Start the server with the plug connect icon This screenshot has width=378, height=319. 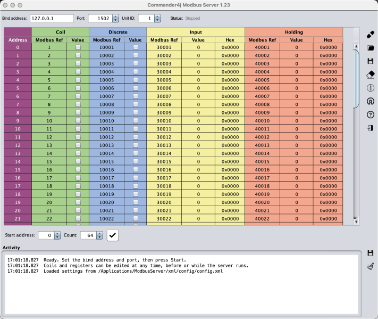(370, 35)
